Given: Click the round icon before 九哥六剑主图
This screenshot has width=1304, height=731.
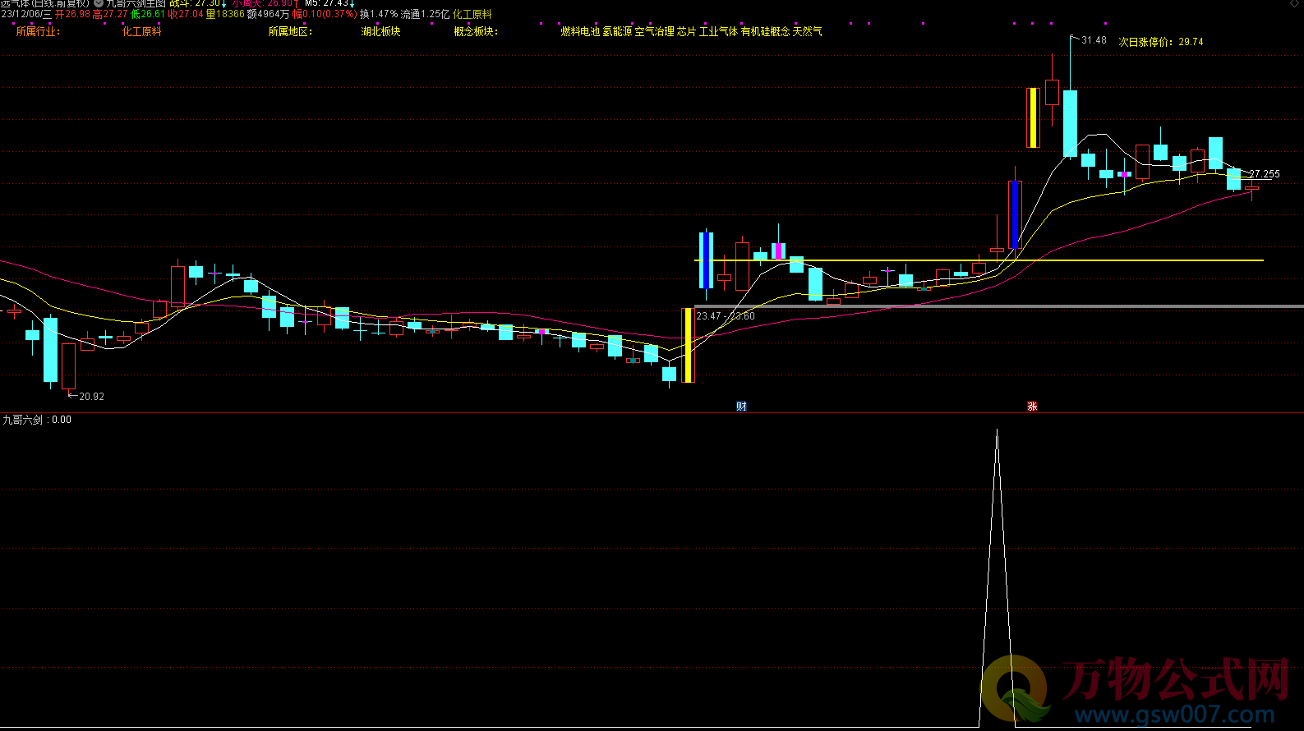Looking at the screenshot, I should pos(99,3).
